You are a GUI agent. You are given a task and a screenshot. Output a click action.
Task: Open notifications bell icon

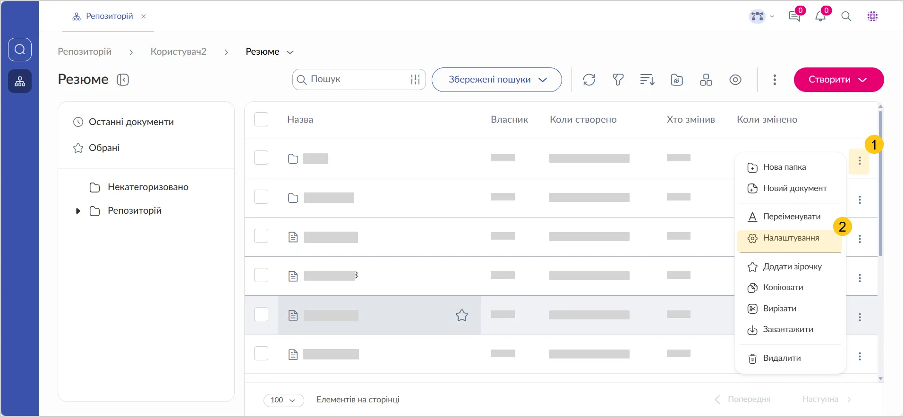click(820, 17)
